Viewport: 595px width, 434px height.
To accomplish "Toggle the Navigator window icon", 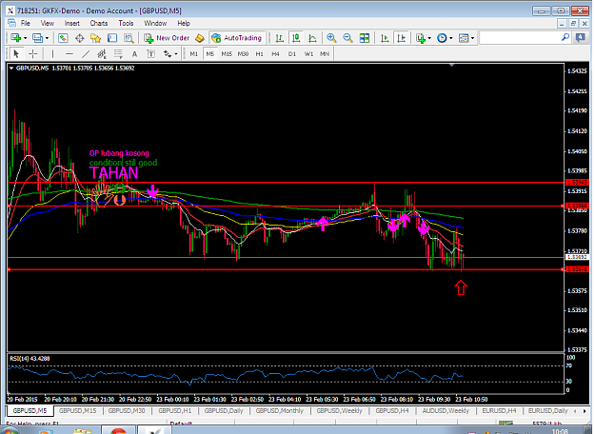I will tap(95, 38).
